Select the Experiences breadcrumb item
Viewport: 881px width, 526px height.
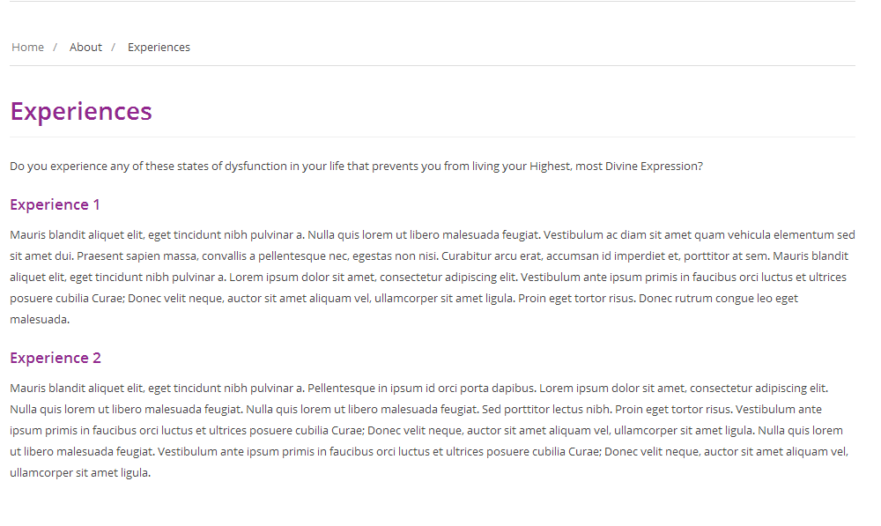(x=159, y=48)
